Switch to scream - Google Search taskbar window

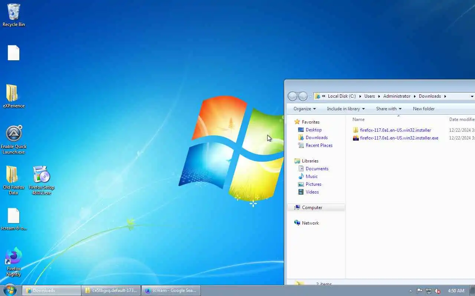pos(171,290)
